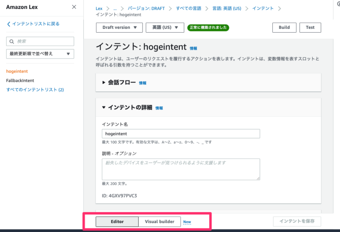Open the すべての言語 breadcrumb

[x=189, y=8]
